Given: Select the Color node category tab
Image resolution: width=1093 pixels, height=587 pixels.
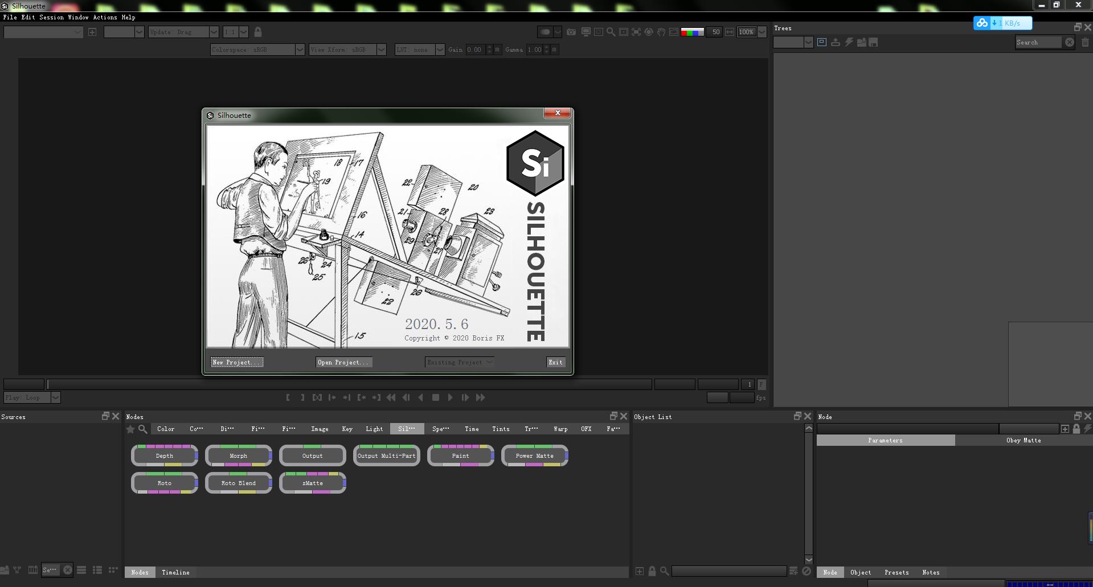Looking at the screenshot, I should 166,429.
